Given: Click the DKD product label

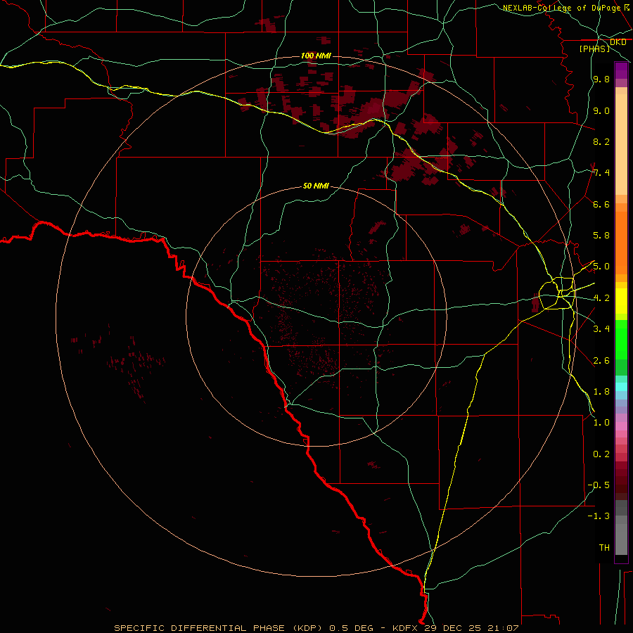Looking at the screenshot, I should pos(618,42).
